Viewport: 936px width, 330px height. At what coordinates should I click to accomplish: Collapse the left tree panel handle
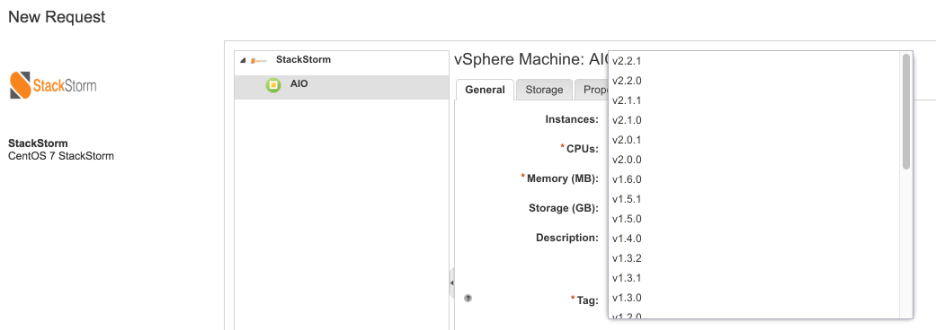(x=451, y=283)
